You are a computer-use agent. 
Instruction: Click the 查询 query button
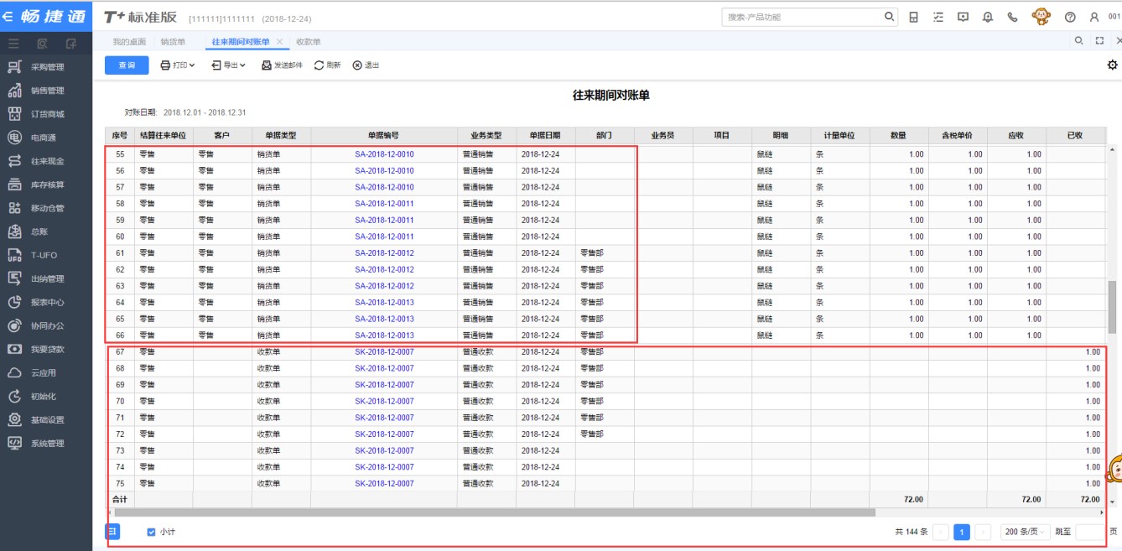127,65
